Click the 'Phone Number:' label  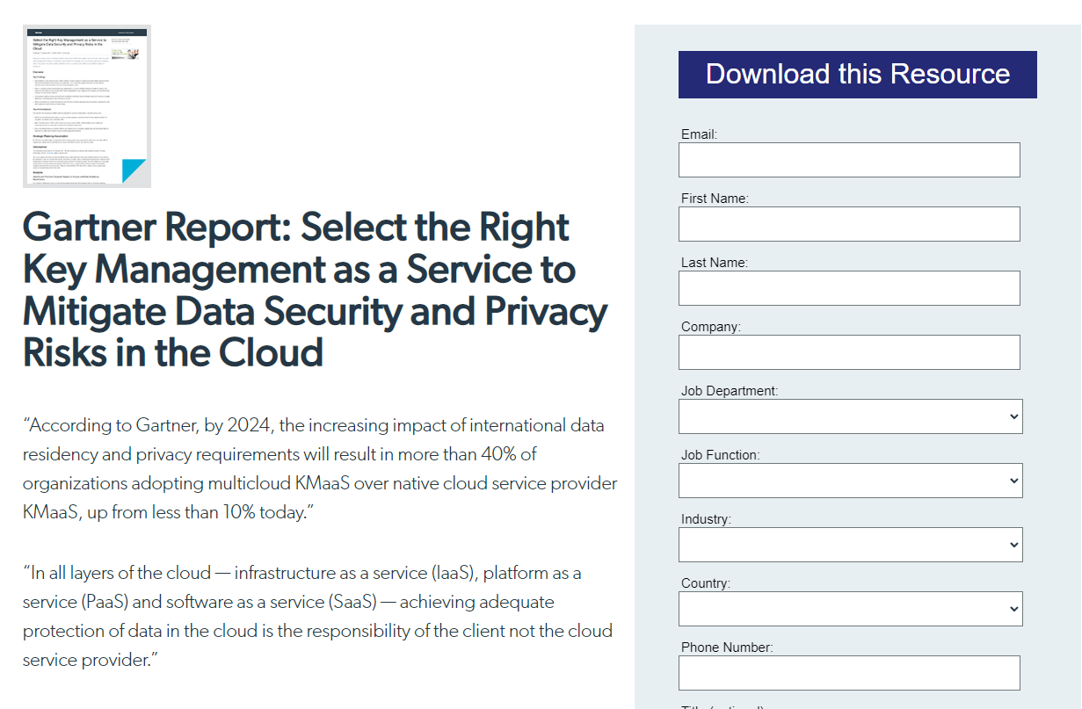click(726, 648)
